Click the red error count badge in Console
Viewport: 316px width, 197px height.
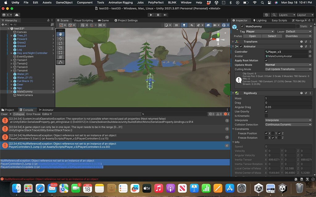coord(226,114)
